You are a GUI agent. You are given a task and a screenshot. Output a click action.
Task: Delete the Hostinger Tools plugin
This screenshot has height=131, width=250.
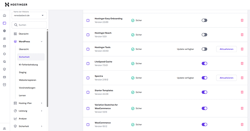242,49
